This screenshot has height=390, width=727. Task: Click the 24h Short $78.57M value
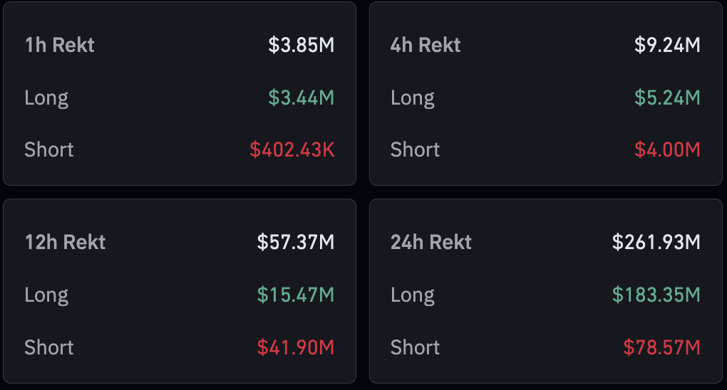(x=661, y=347)
